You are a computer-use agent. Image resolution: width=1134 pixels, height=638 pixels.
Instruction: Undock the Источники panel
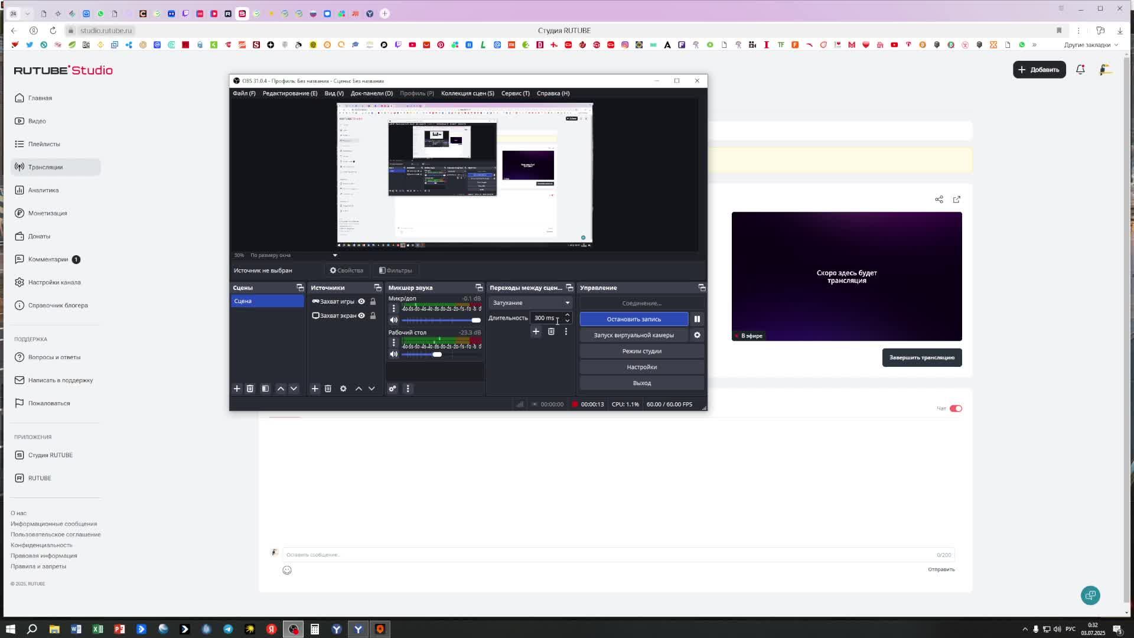378,288
